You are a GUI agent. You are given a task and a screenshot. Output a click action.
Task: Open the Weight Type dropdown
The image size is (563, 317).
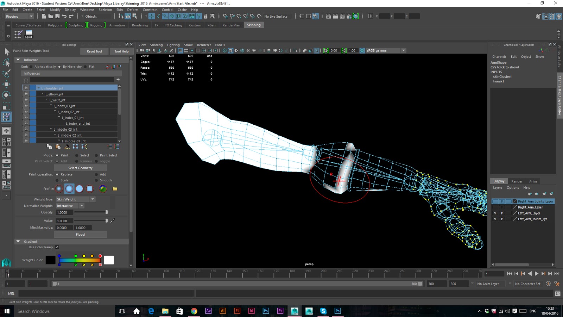[x=76, y=199]
